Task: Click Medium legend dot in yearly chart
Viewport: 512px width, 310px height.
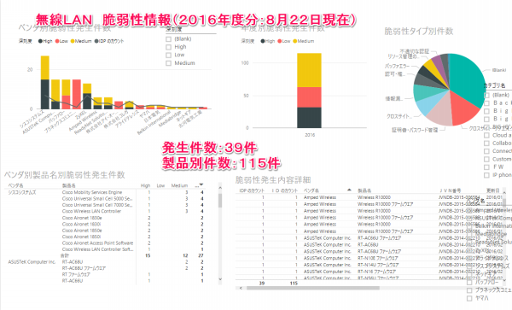Action: point(295,41)
